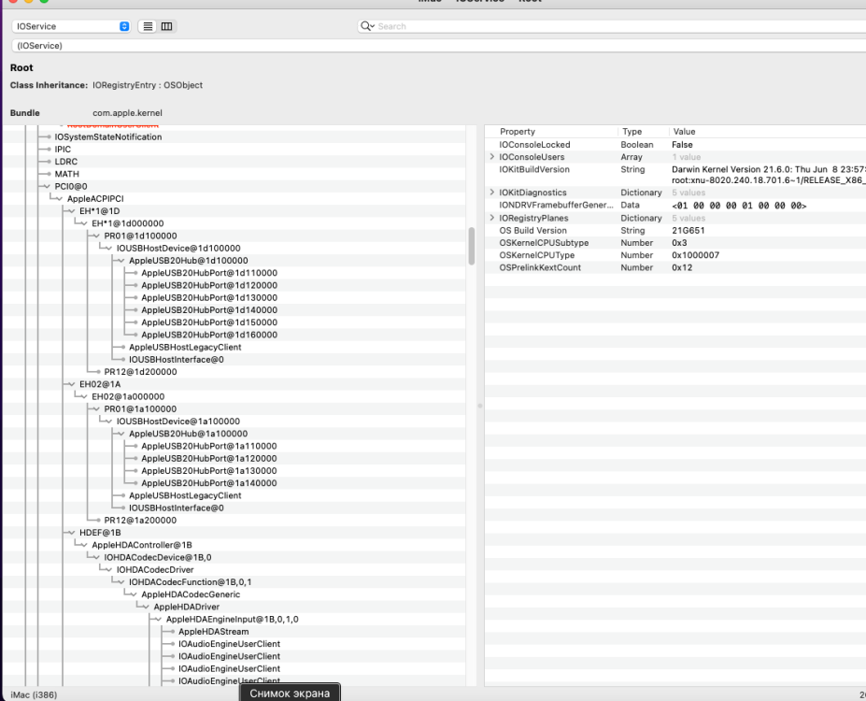Collapse the AppleACPIPCI node
The width and height of the screenshot is (866, 701).
point(60,199)
